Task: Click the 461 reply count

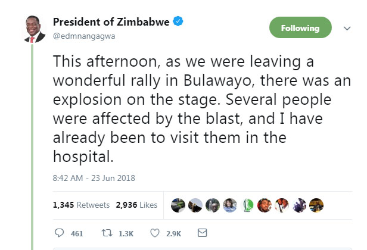Action: pos(77,233)
